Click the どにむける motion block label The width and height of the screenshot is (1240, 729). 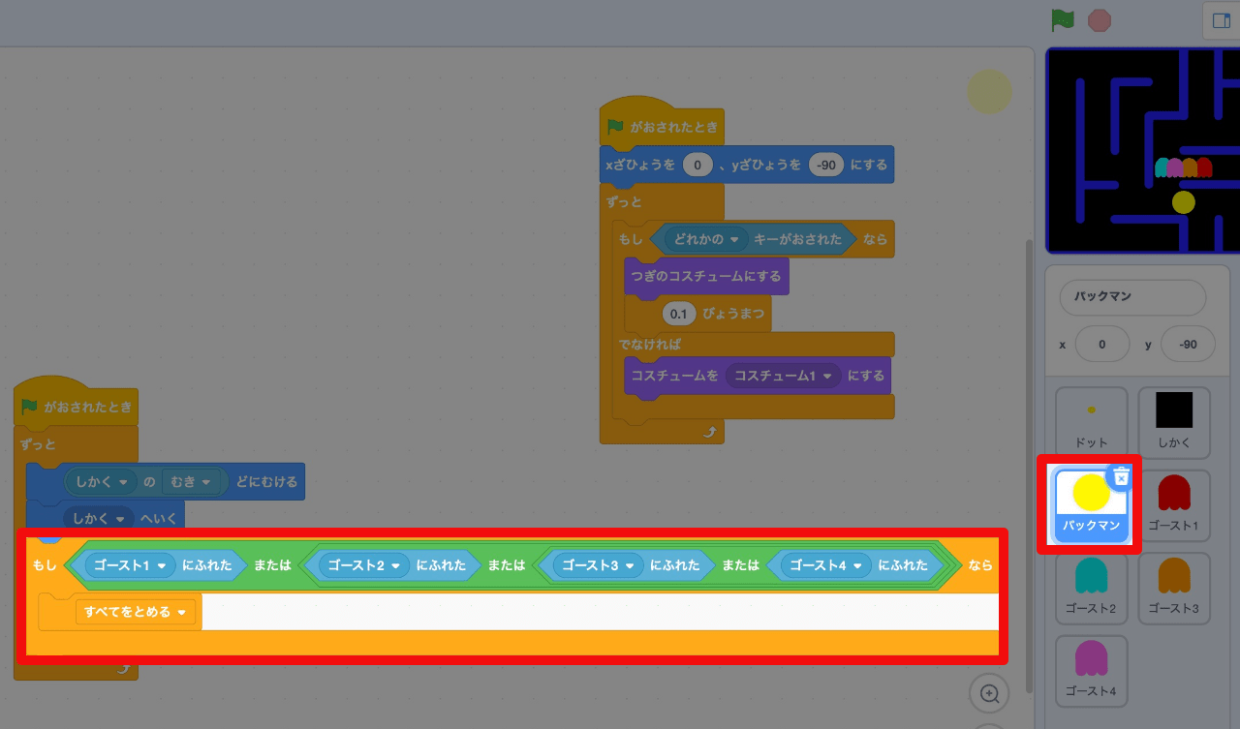click(x=266, y=481)
